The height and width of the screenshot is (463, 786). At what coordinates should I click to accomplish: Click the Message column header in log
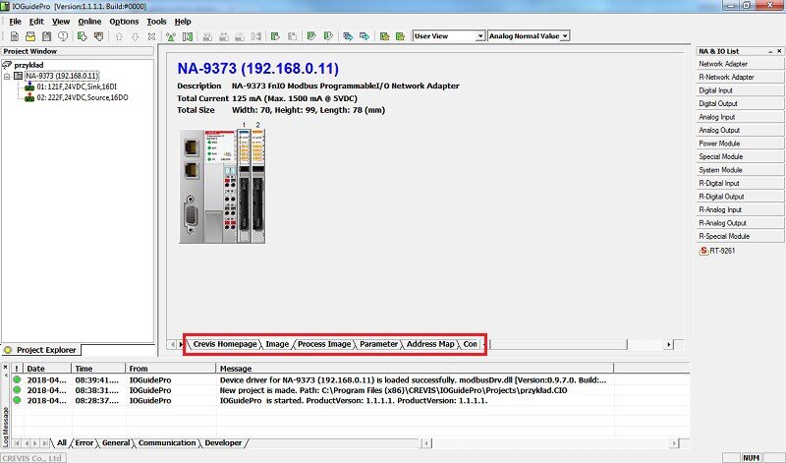click(x=415, y=369)
